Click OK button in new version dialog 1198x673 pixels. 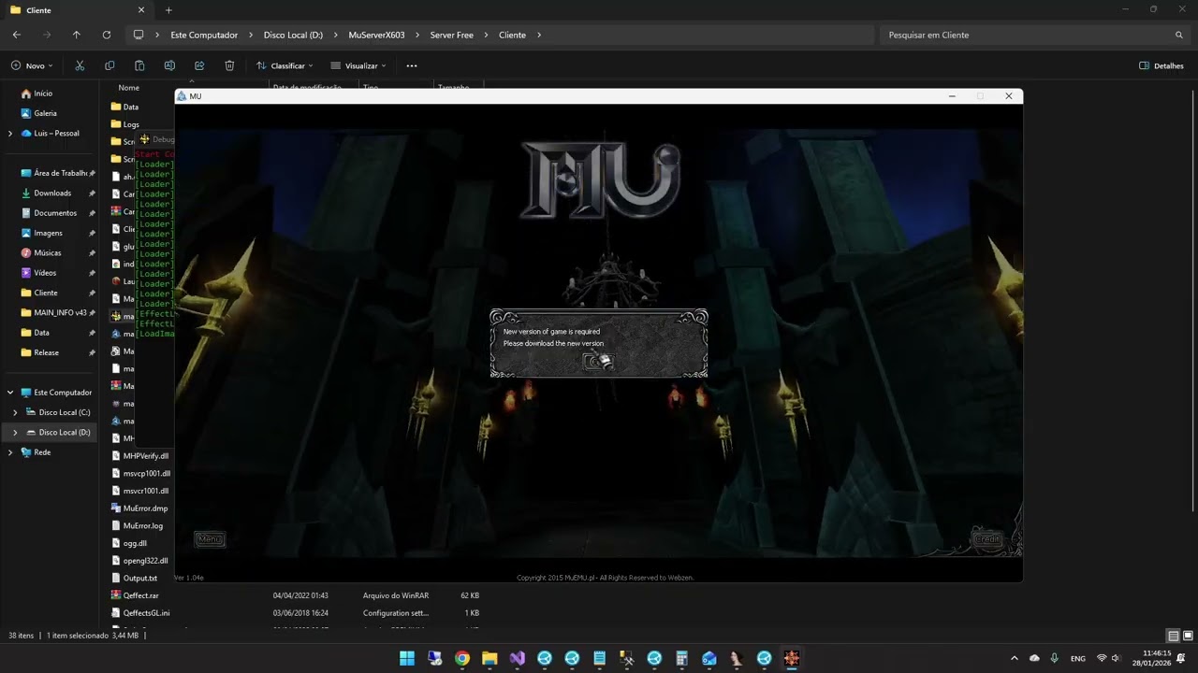click(x=599, y=362)
